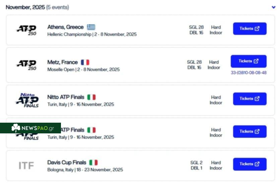Click the ITF logo for Davis Cup
277x183 pixels.
(26, 166)
